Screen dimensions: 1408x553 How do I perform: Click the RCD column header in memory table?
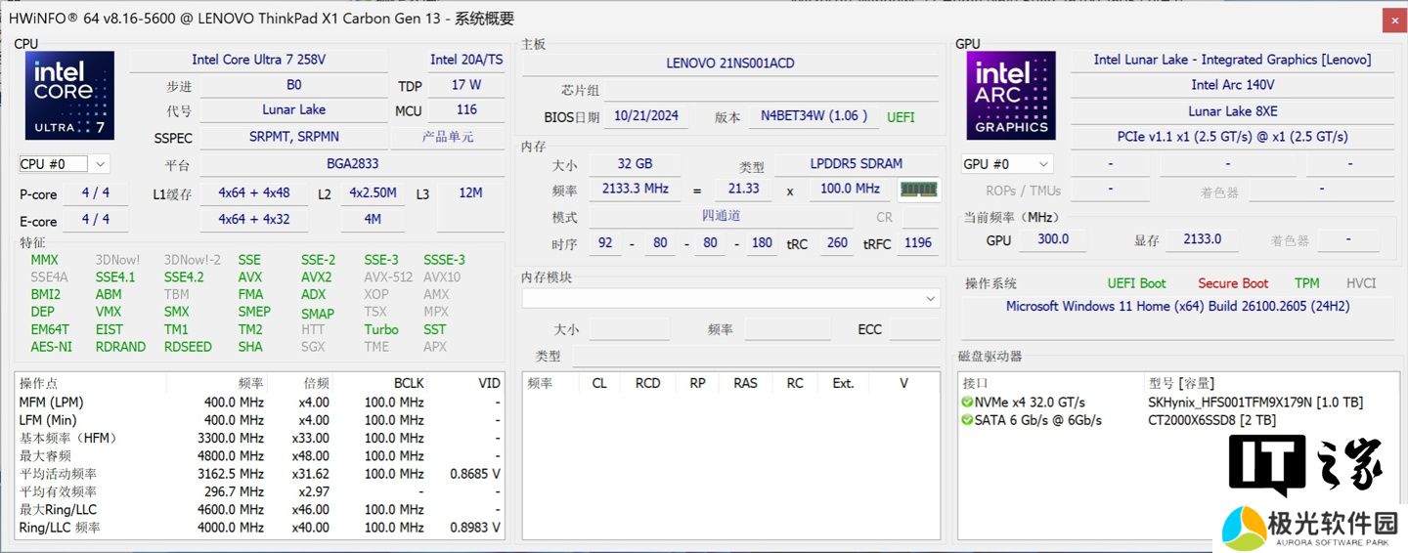(648, 383)
